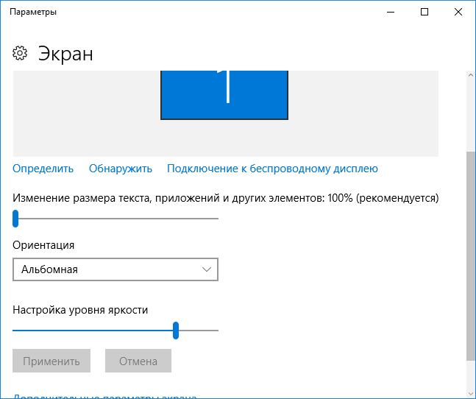
Task: Click the scrollbar down arrow
Action: tap(471, 395)
